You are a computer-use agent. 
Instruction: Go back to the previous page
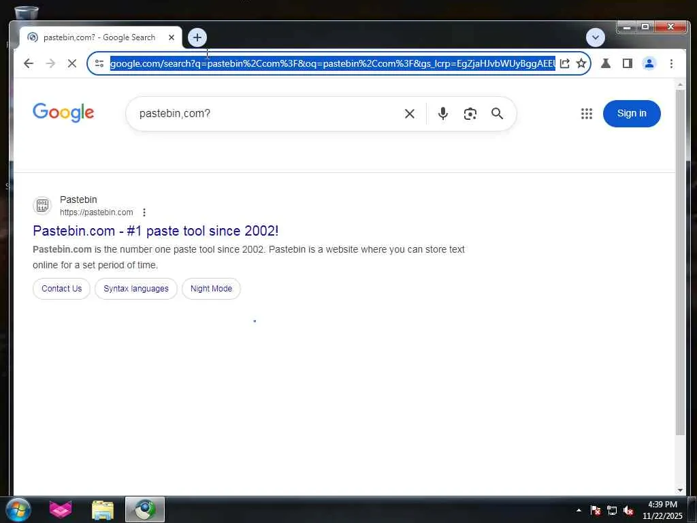(29, 63)
